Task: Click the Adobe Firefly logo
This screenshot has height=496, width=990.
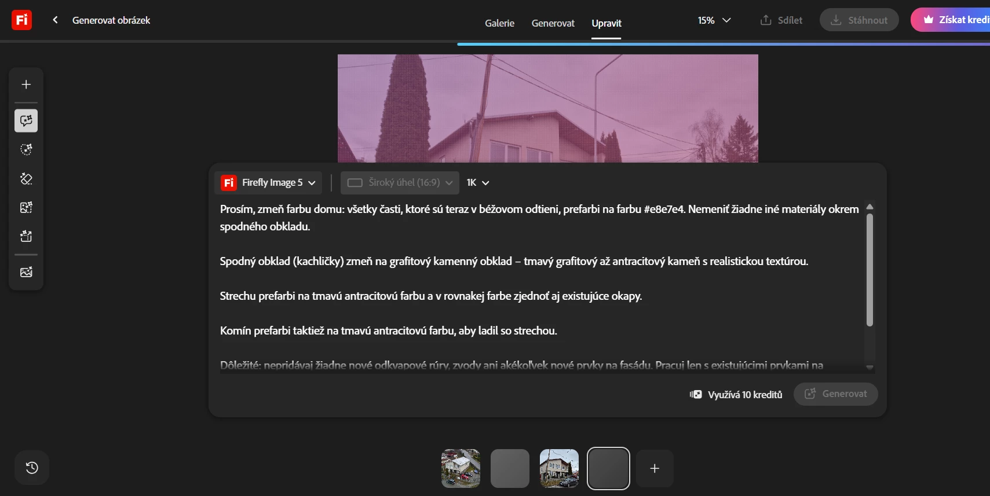Action: [x=21, y=20]
